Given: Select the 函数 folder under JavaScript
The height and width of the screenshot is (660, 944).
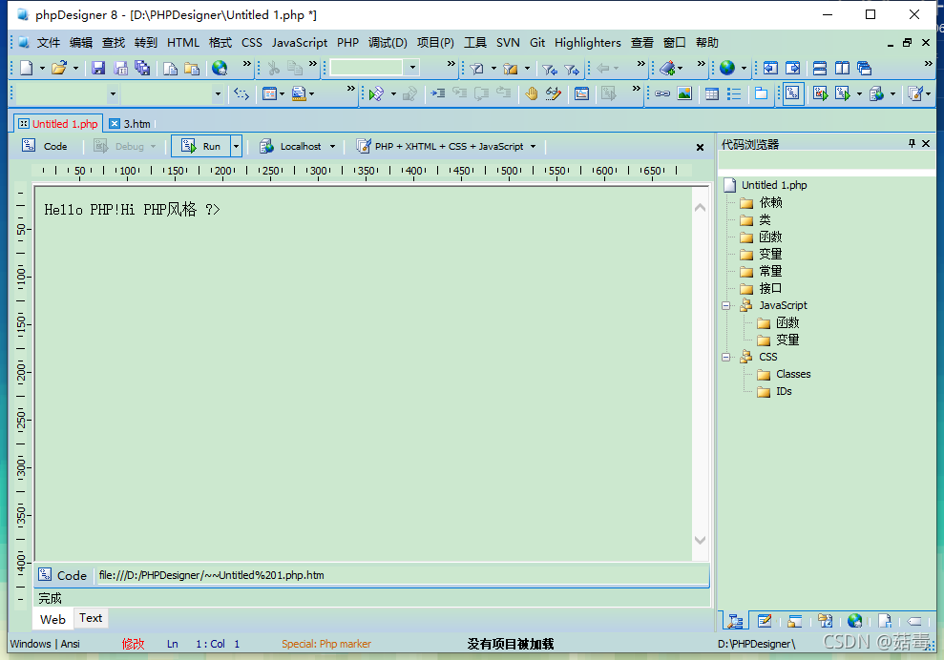Looking at the screenshot, I should coord(778,322).
